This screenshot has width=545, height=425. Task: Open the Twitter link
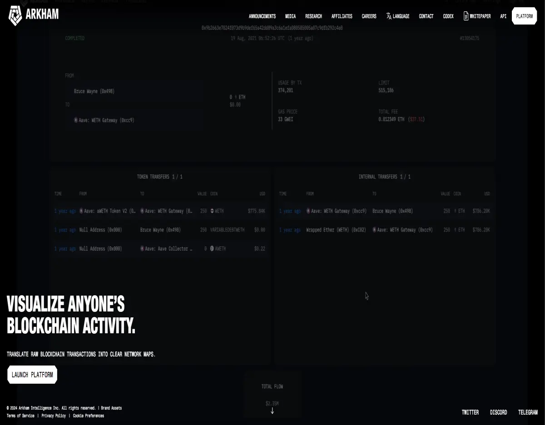(x=470, y=412)
